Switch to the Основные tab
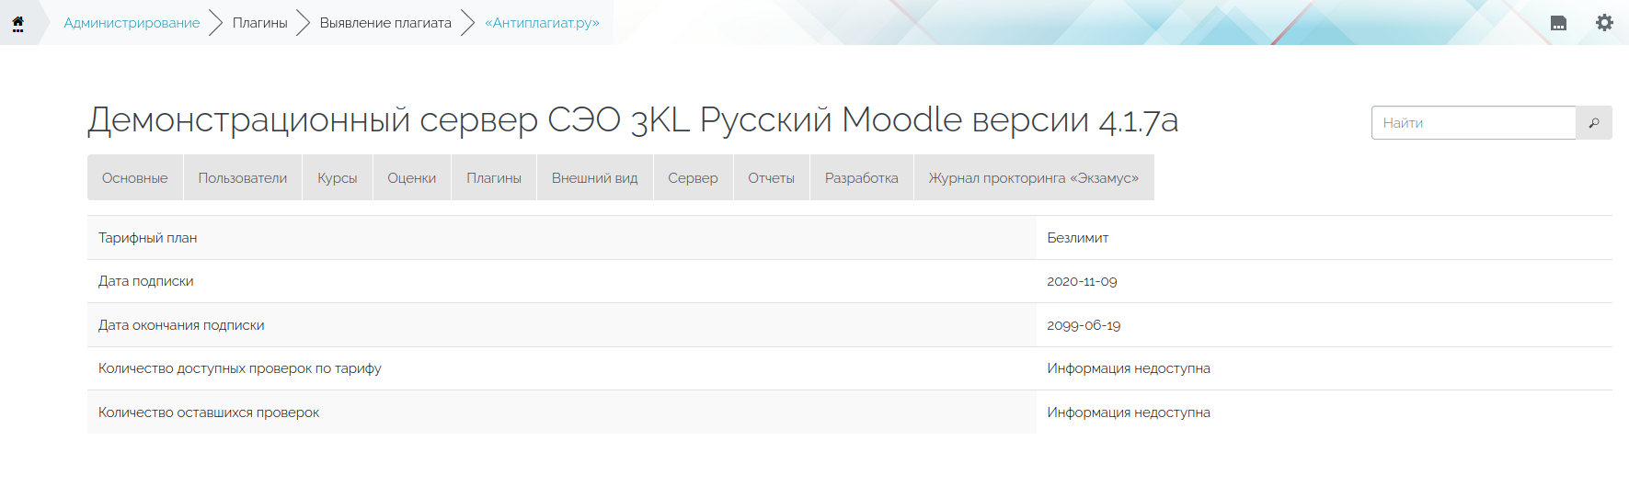This screenshot has height=497, width=1629. tap(135, 178)
